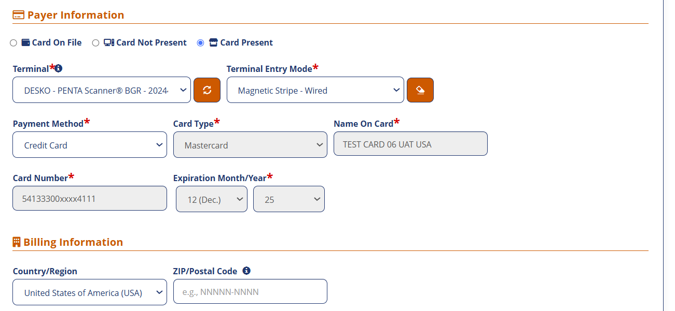Open the expiration year dropdown
This screenshot has width=675, height=311.
click(x=288, y=199)
